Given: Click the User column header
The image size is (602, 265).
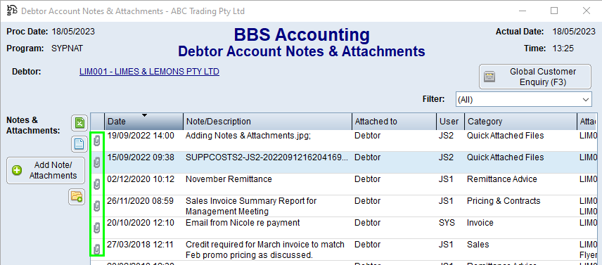Looking at the screenshot, I should (x=450, y=122).
